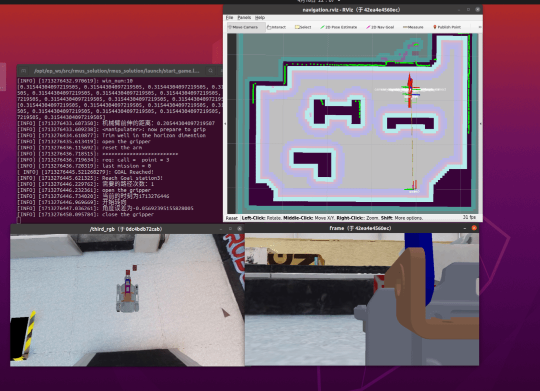Activate the 2D Nav Goal tool
The image size is (540, 391).
click(x=380, y=27)
